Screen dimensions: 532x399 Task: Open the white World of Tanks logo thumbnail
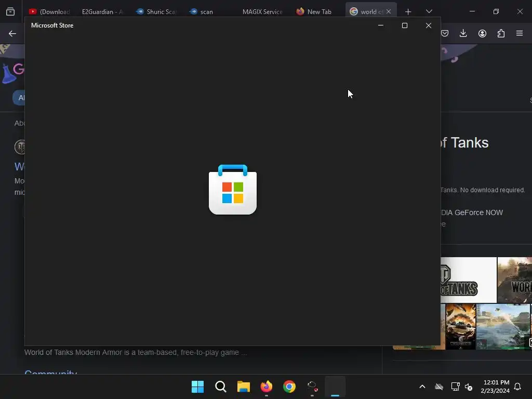(469, 280)
